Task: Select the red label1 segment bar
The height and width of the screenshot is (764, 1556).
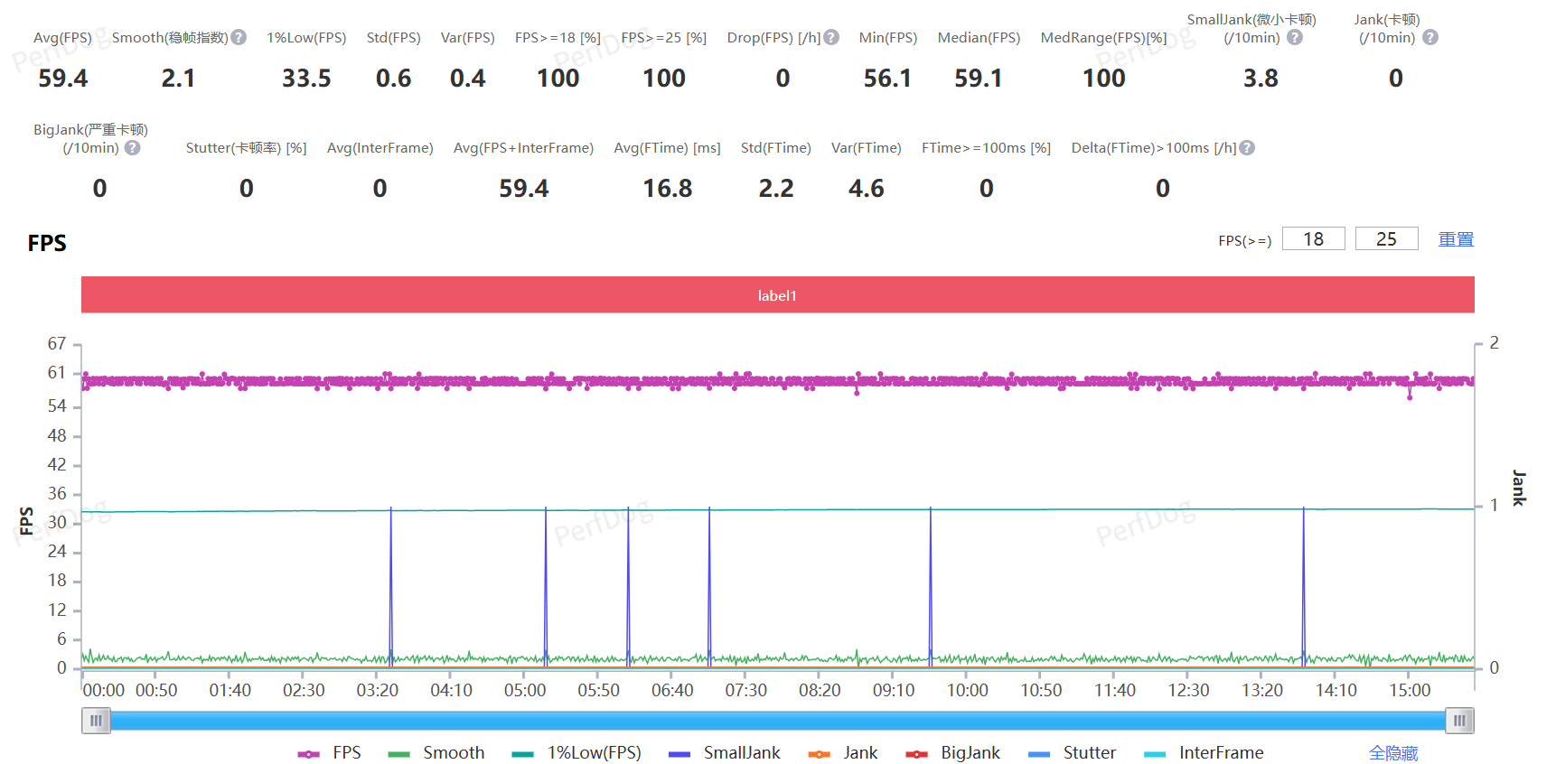Action: coord(777,295)
